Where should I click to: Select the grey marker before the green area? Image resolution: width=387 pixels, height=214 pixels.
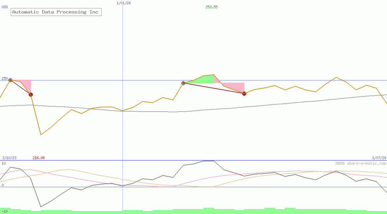pyautogui.click(x=183, y=83)
